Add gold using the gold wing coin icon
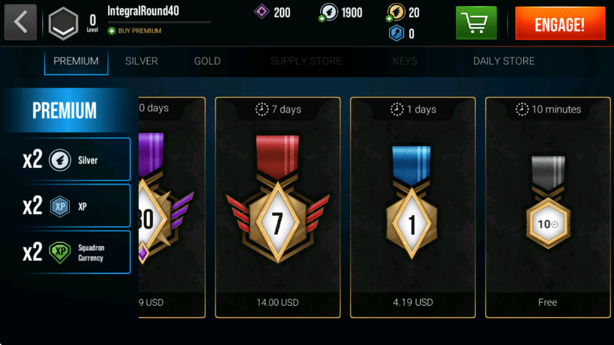Screen dimensions: 614x345 coord(395,12)
